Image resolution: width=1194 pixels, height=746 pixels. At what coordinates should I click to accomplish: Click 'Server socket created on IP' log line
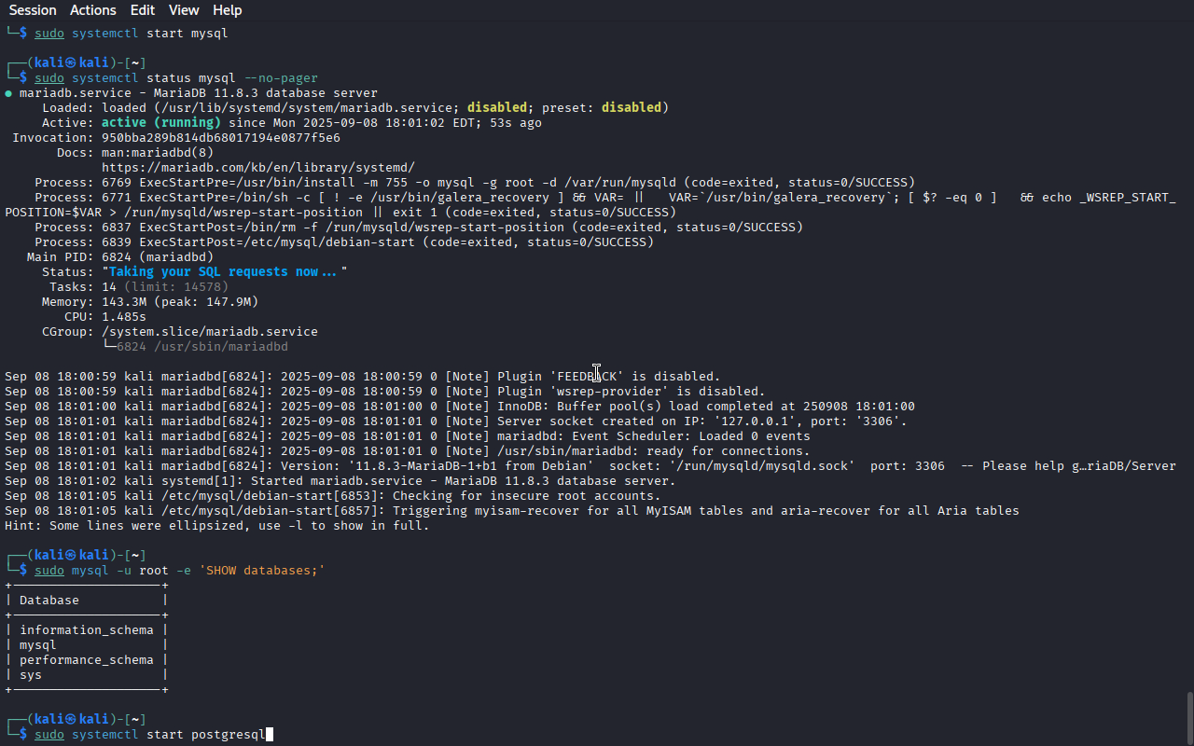(456, 421)
